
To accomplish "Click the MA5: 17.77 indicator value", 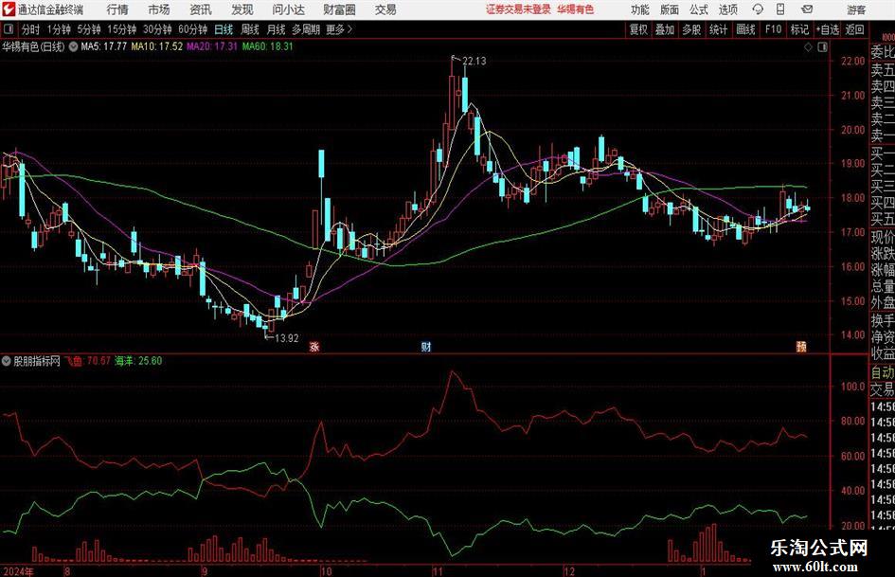I will (104, 46).
